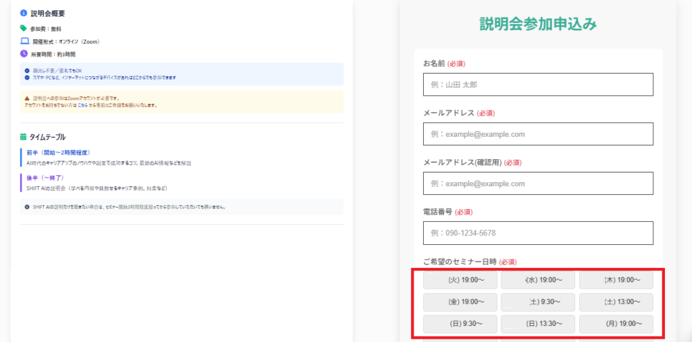Click the calendar icon beside タイムテーブル
The image size is (692, 342).
coord(24,137)
